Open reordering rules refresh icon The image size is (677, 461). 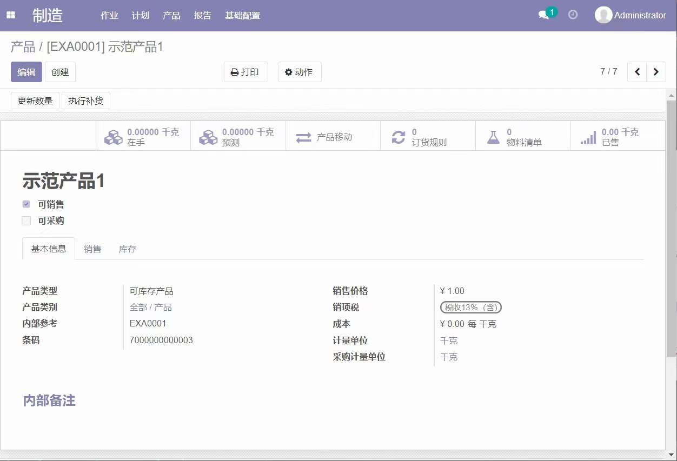click(399, 137)
